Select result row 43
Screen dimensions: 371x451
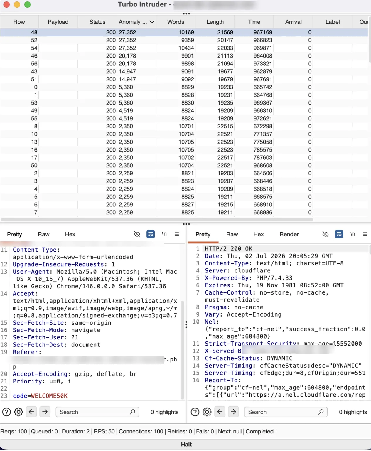(x=184, y=71)
